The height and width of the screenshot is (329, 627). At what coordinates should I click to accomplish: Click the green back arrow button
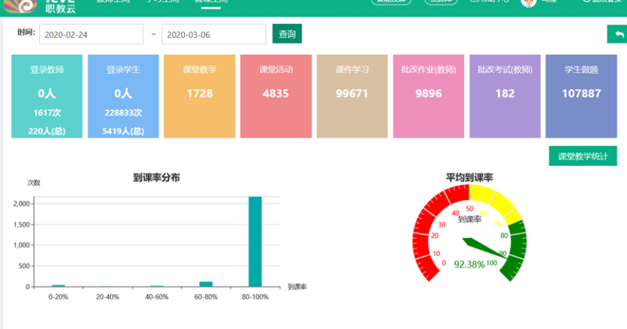click(x=618, y=35)
